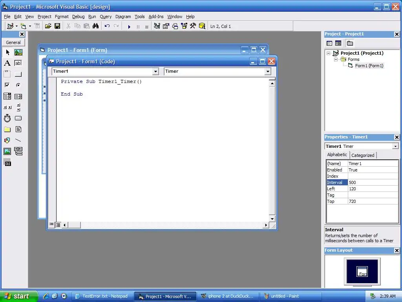
Task: Open the Timer procedure dropdown
Action: click(x=268, y=72)
